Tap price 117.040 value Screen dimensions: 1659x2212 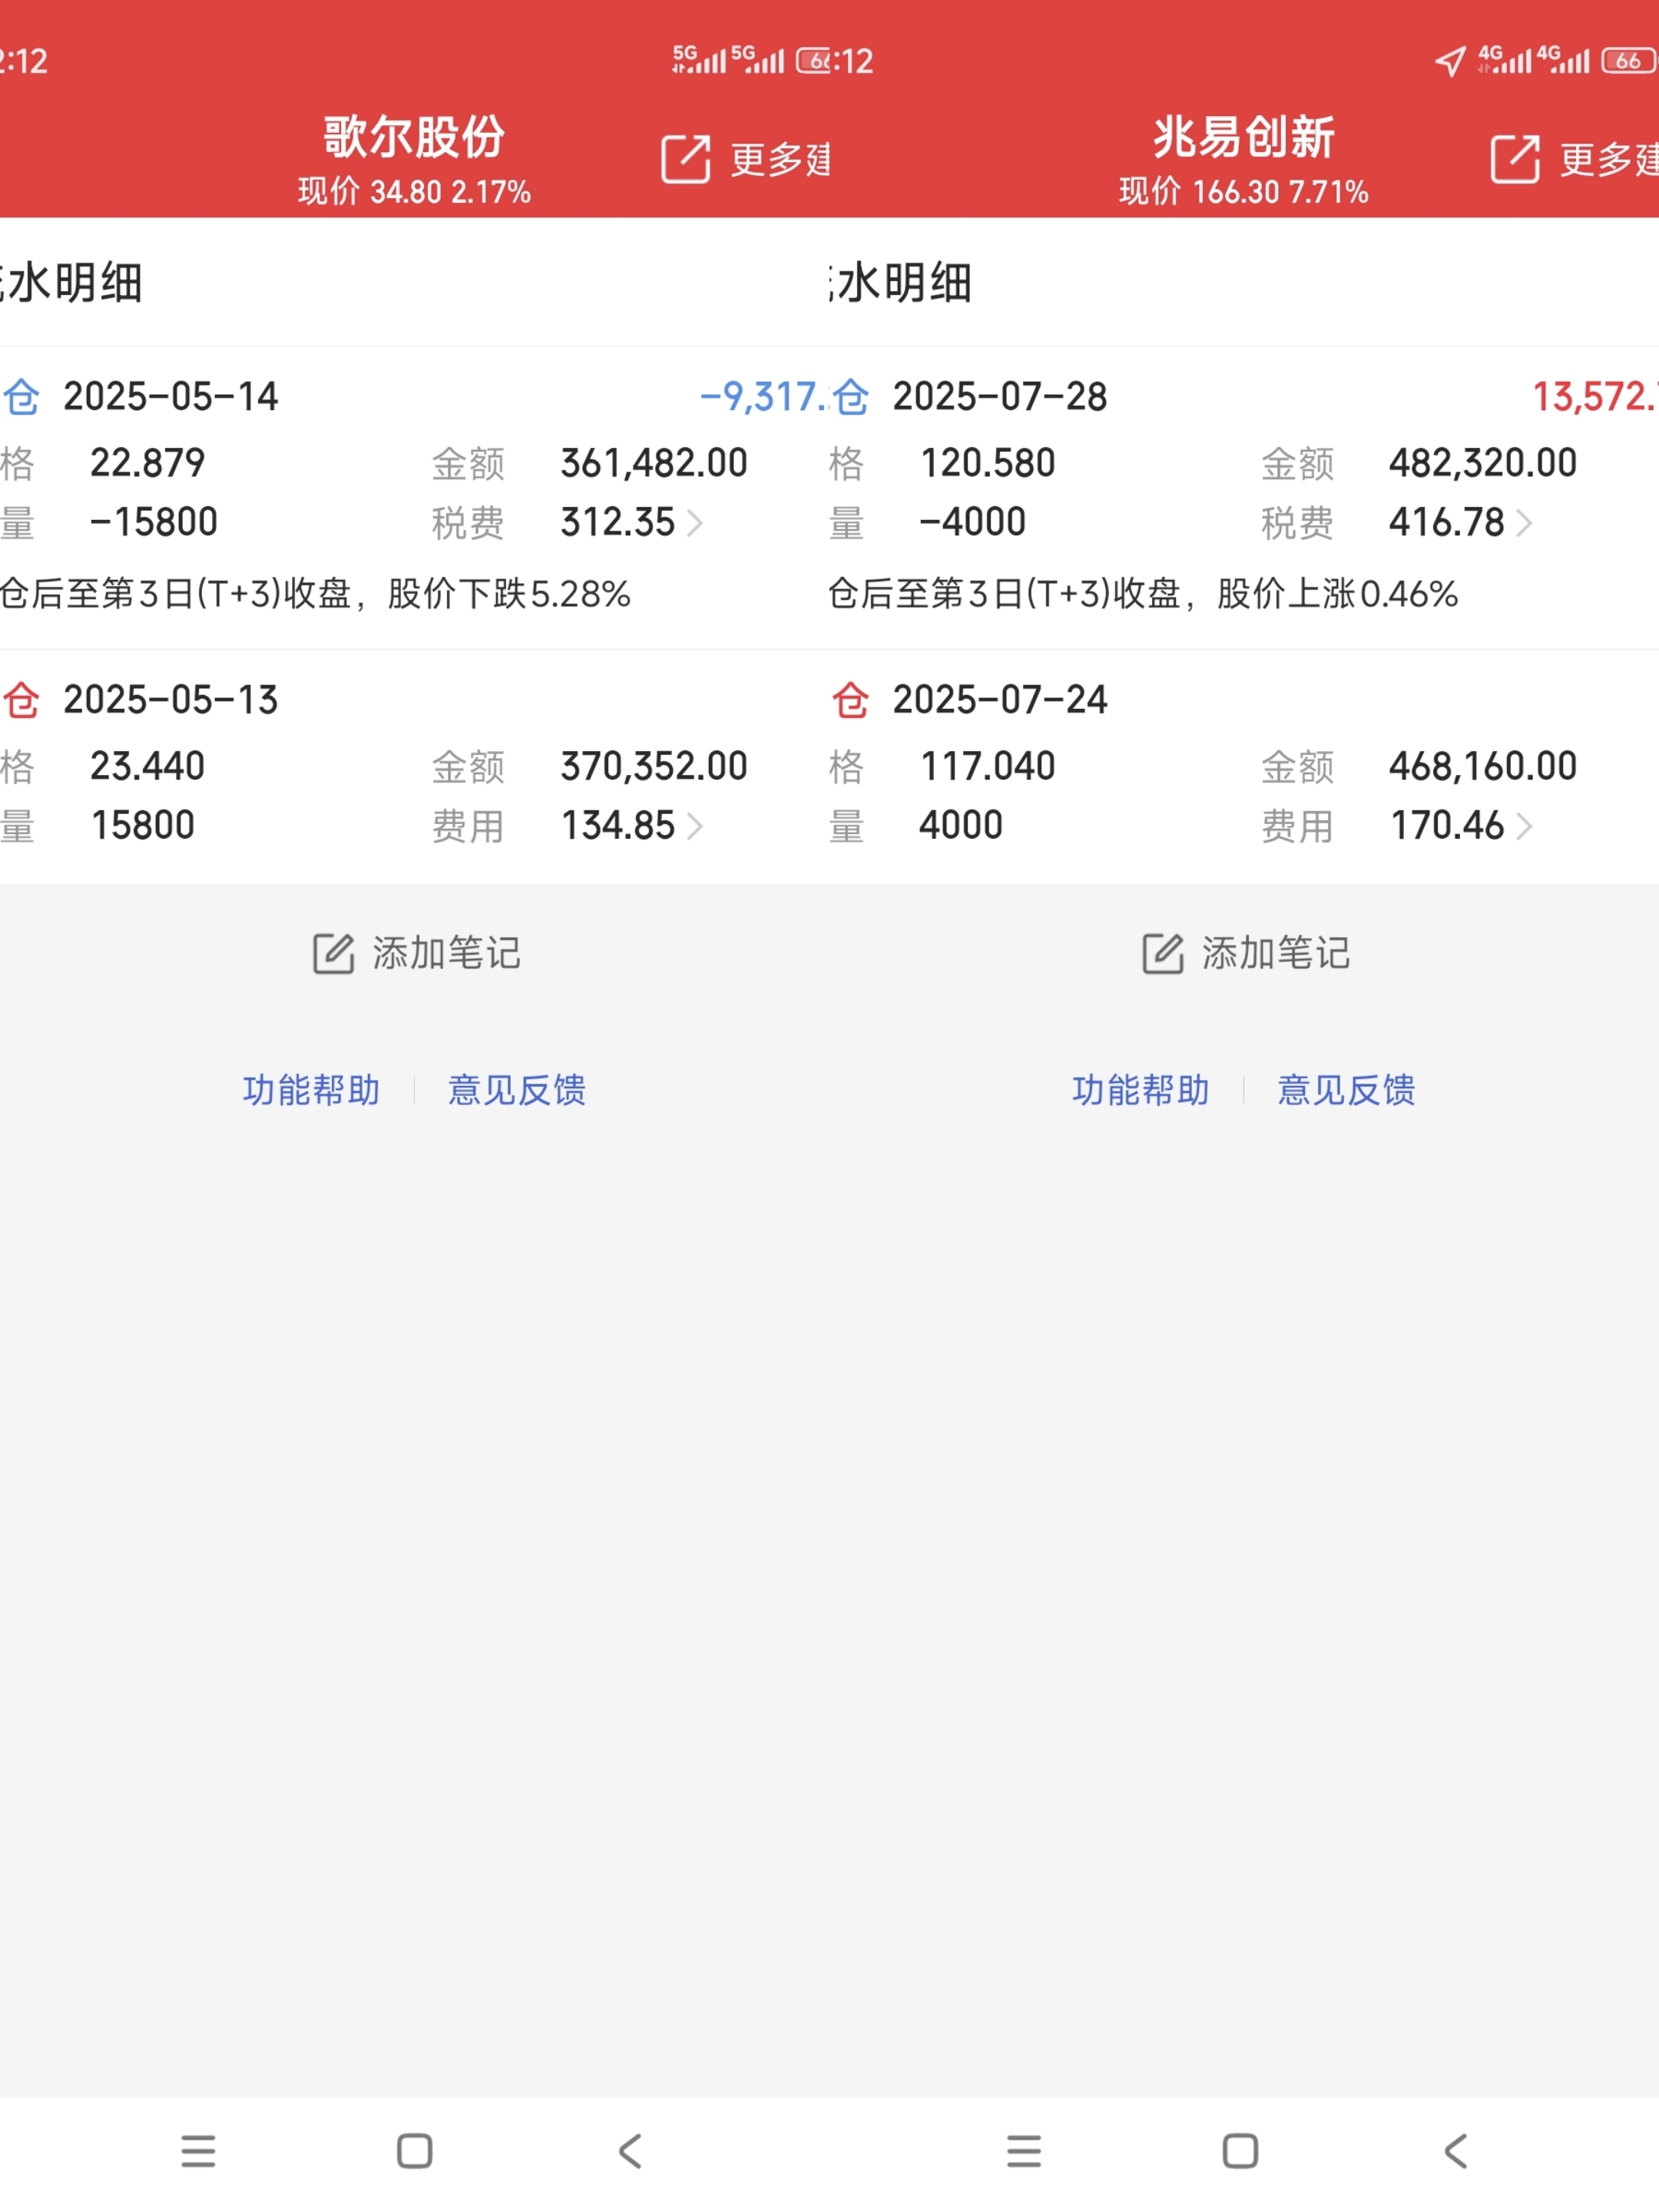987,766
